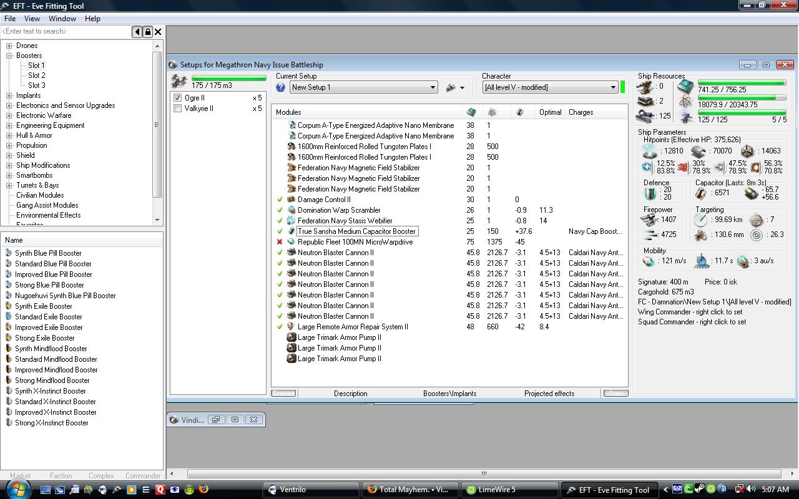The height and width of the screenshot is (499, 799).
Task: Toggle the green check on Federation Navy Stasis Webifier
Action: (x=280, y=221)
